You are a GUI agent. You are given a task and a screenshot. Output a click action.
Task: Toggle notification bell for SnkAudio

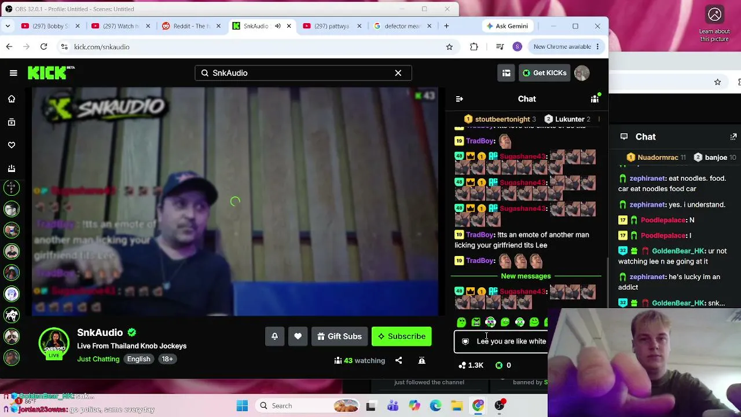pos(275,336)
